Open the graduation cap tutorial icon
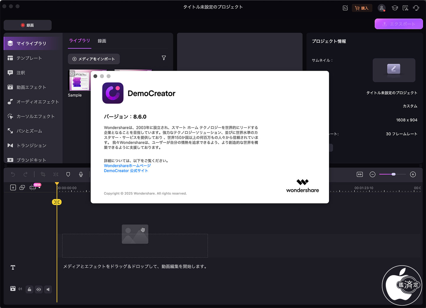 click(x=395, y=8)
